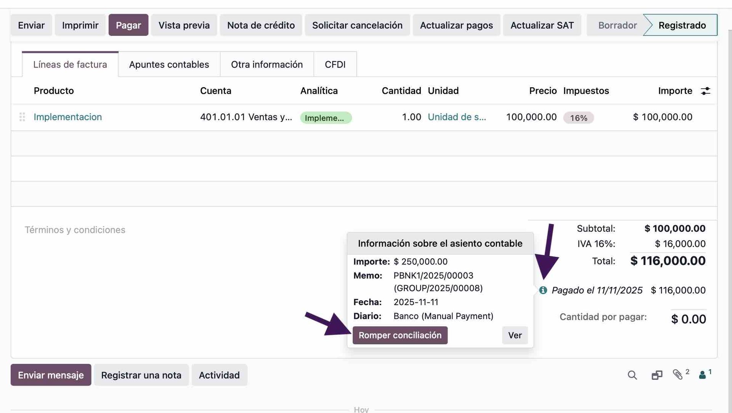Switch to the Apuntes contables tab

(169, 64)
